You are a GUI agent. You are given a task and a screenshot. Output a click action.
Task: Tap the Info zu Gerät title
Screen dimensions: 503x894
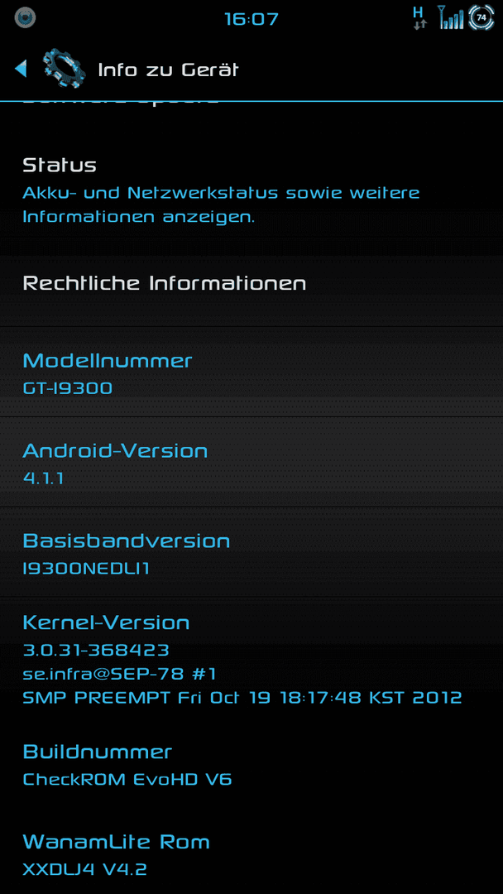(x=168, y=70)
